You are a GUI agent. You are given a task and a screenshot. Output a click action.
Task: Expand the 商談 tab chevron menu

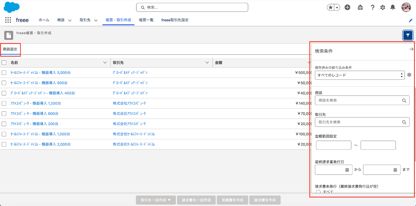pyautogui.click(x=70, y=20)
